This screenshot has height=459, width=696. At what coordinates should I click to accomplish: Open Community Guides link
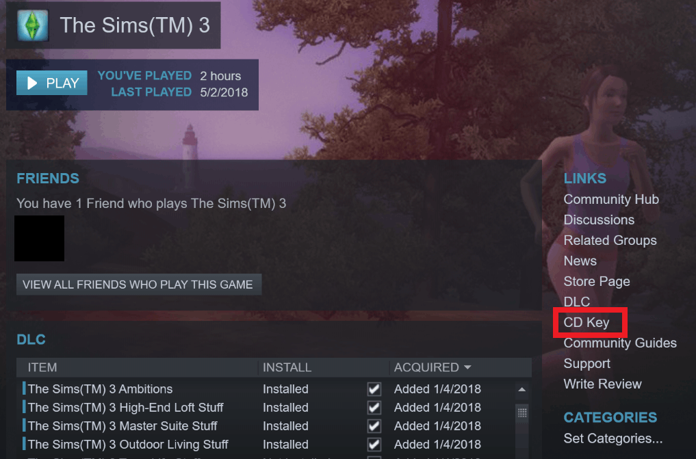[620, 343]
